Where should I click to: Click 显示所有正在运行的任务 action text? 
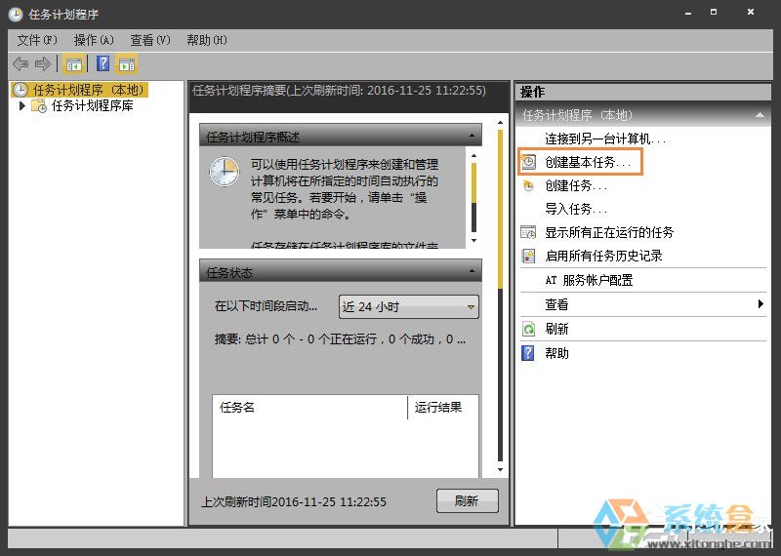coord(609,232)
